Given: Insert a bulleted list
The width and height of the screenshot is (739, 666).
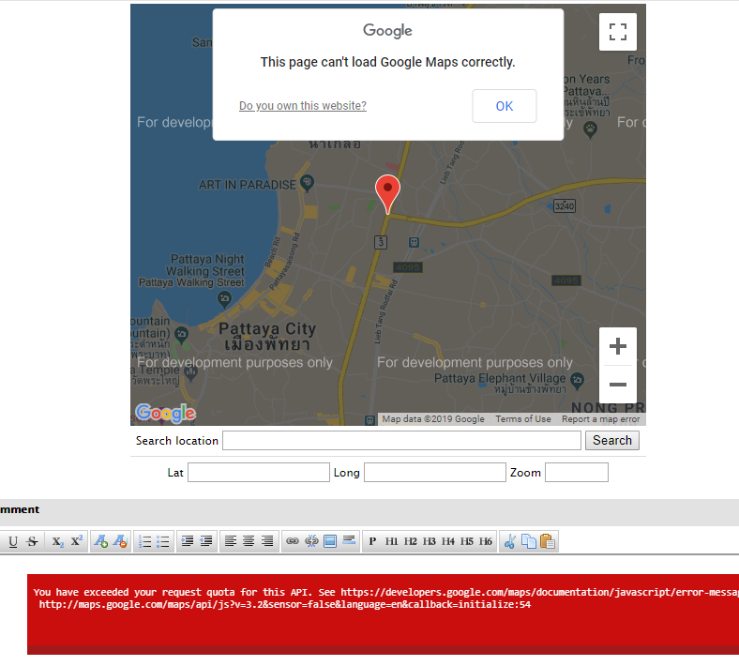Looking at the screenshot, I should [x=162, y=541].
